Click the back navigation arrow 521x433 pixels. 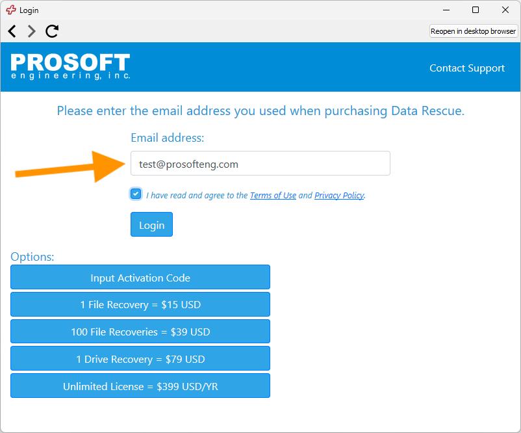pyautogui.click(x=11, y=31)
